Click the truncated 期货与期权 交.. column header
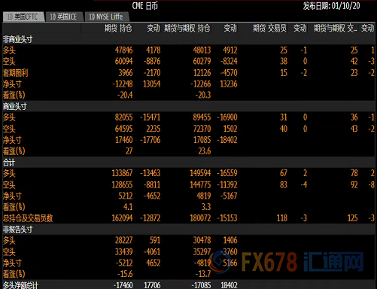377x289 pixels. click(336, 28)
